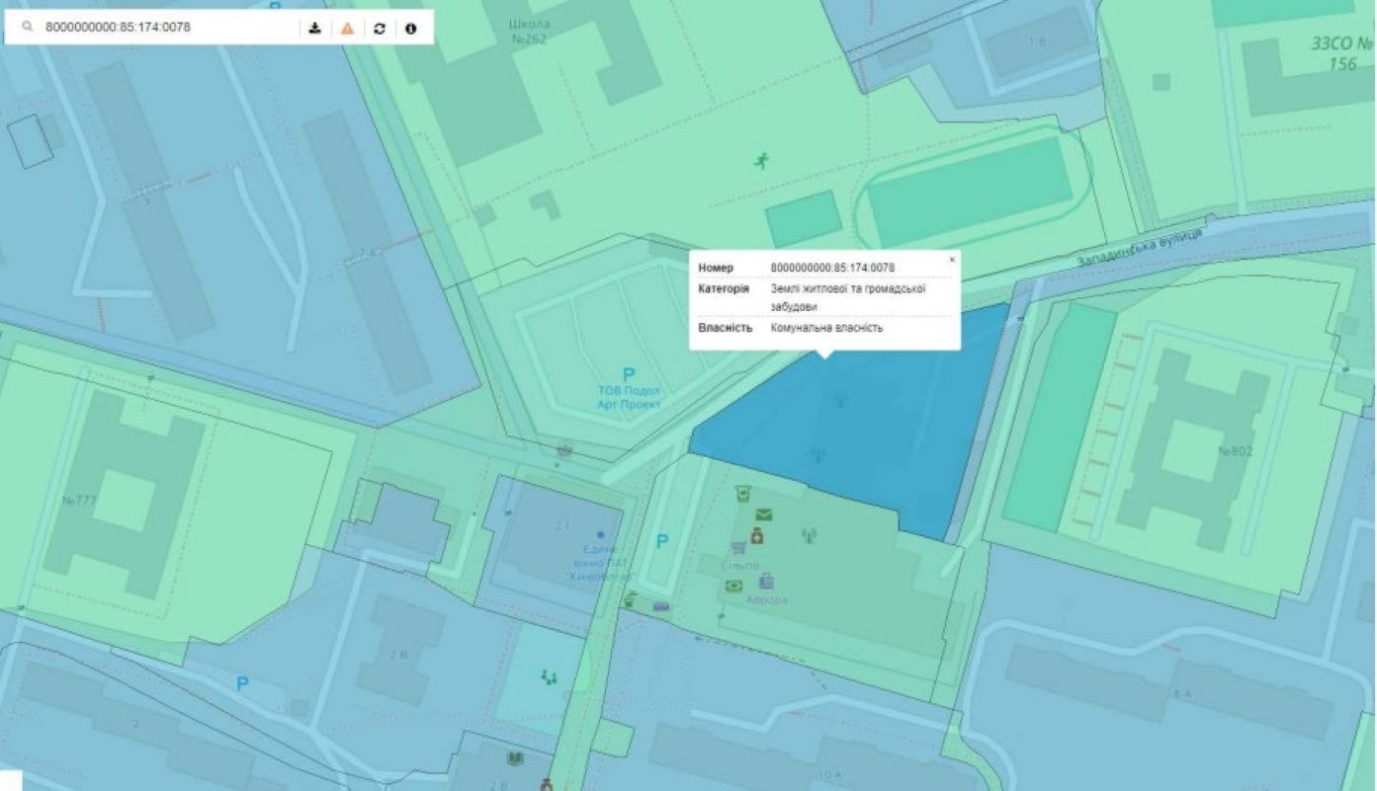
Task: Click the pharmacy icon near Сільпо
Action: 757,536
